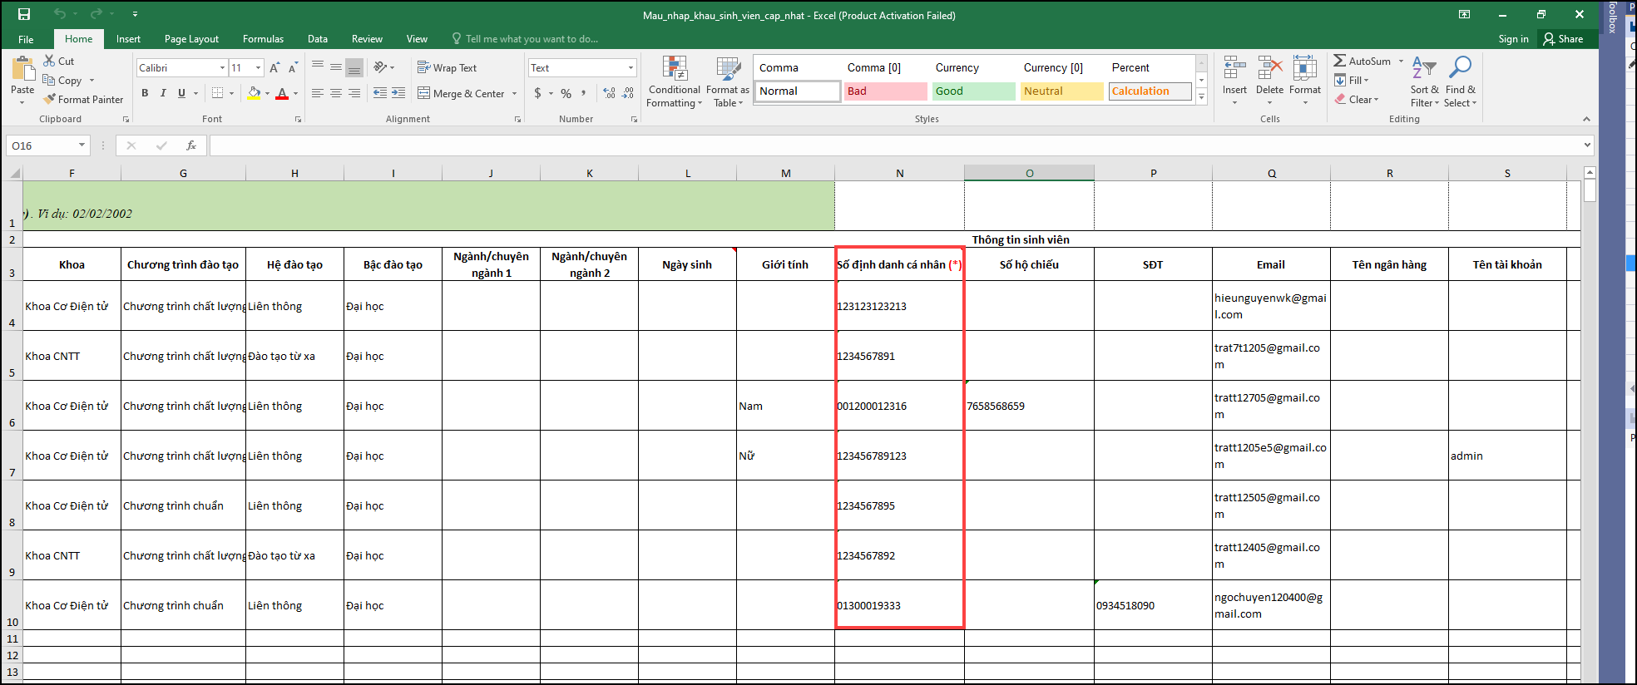Open the Page Layout ribbon tab
This screenshot has width=1637, height=685.
point(191,39)
